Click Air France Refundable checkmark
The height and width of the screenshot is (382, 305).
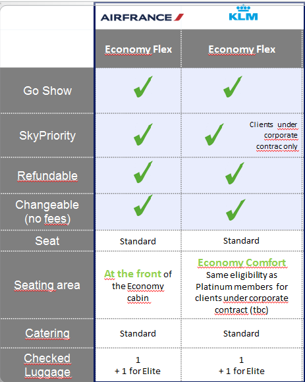(143, 173)
